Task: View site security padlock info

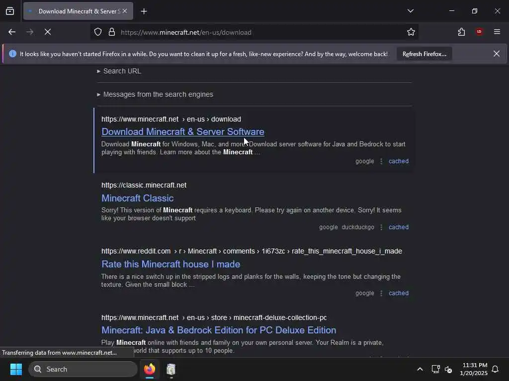Action: (x=112, y=32)
